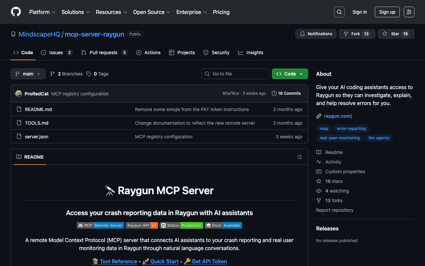
Task: Click the README outline list icon
Action: tap(299, 157)
